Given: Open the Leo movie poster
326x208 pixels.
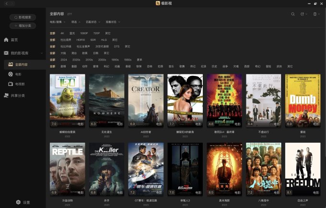Looking at the screenshot, I should coord(68,100).
